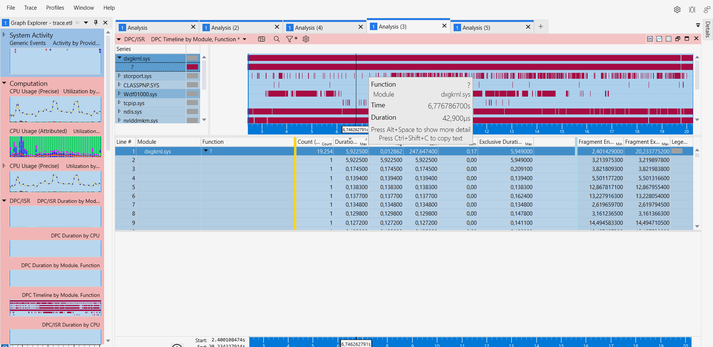Add a new analysis tab
The height and width of the screenshot is (347, 713).
click(x=541, y=26)
